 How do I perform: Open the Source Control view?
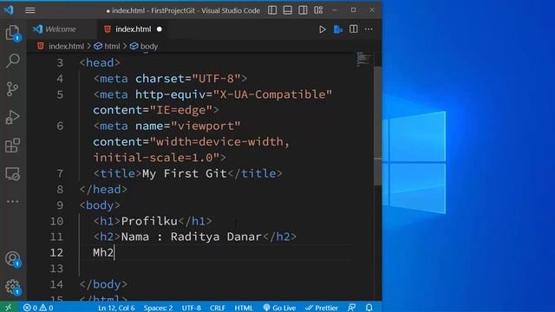[x=13, y=88]
